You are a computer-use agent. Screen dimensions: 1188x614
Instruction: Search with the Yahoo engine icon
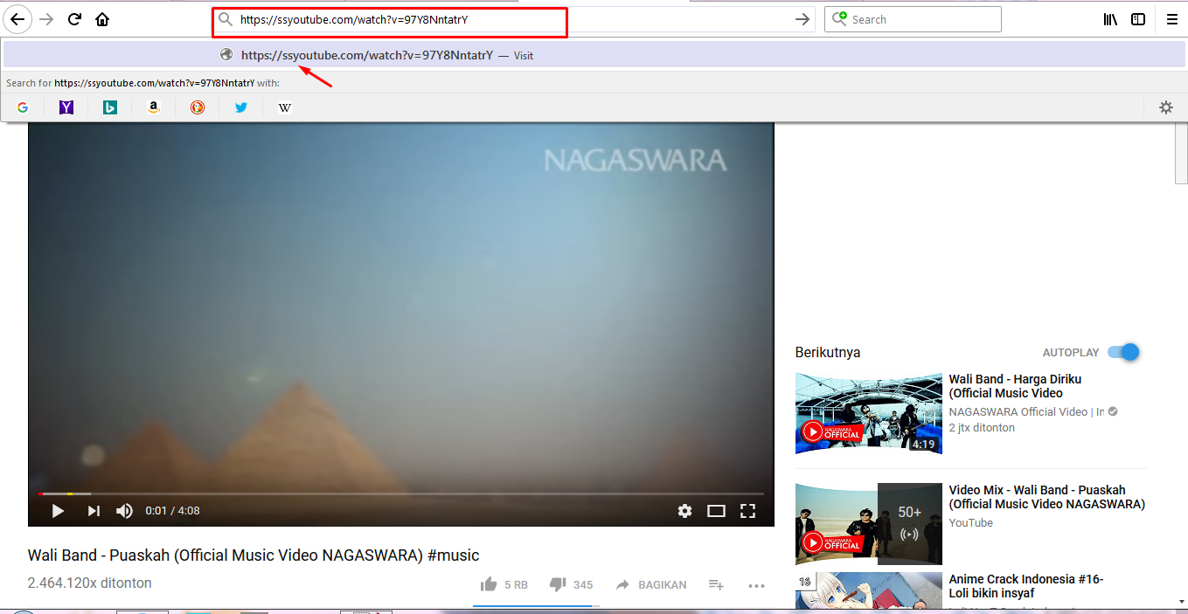66,107
